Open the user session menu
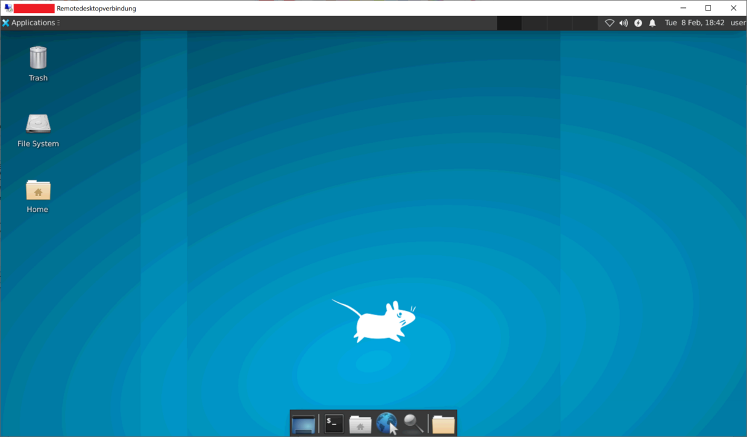 tap(738, 23)
